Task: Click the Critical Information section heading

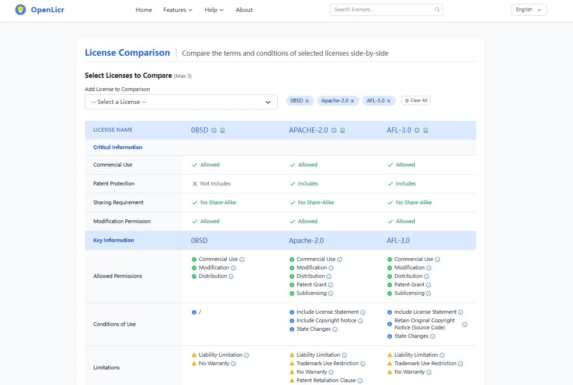Action: (x=118, y=147)
